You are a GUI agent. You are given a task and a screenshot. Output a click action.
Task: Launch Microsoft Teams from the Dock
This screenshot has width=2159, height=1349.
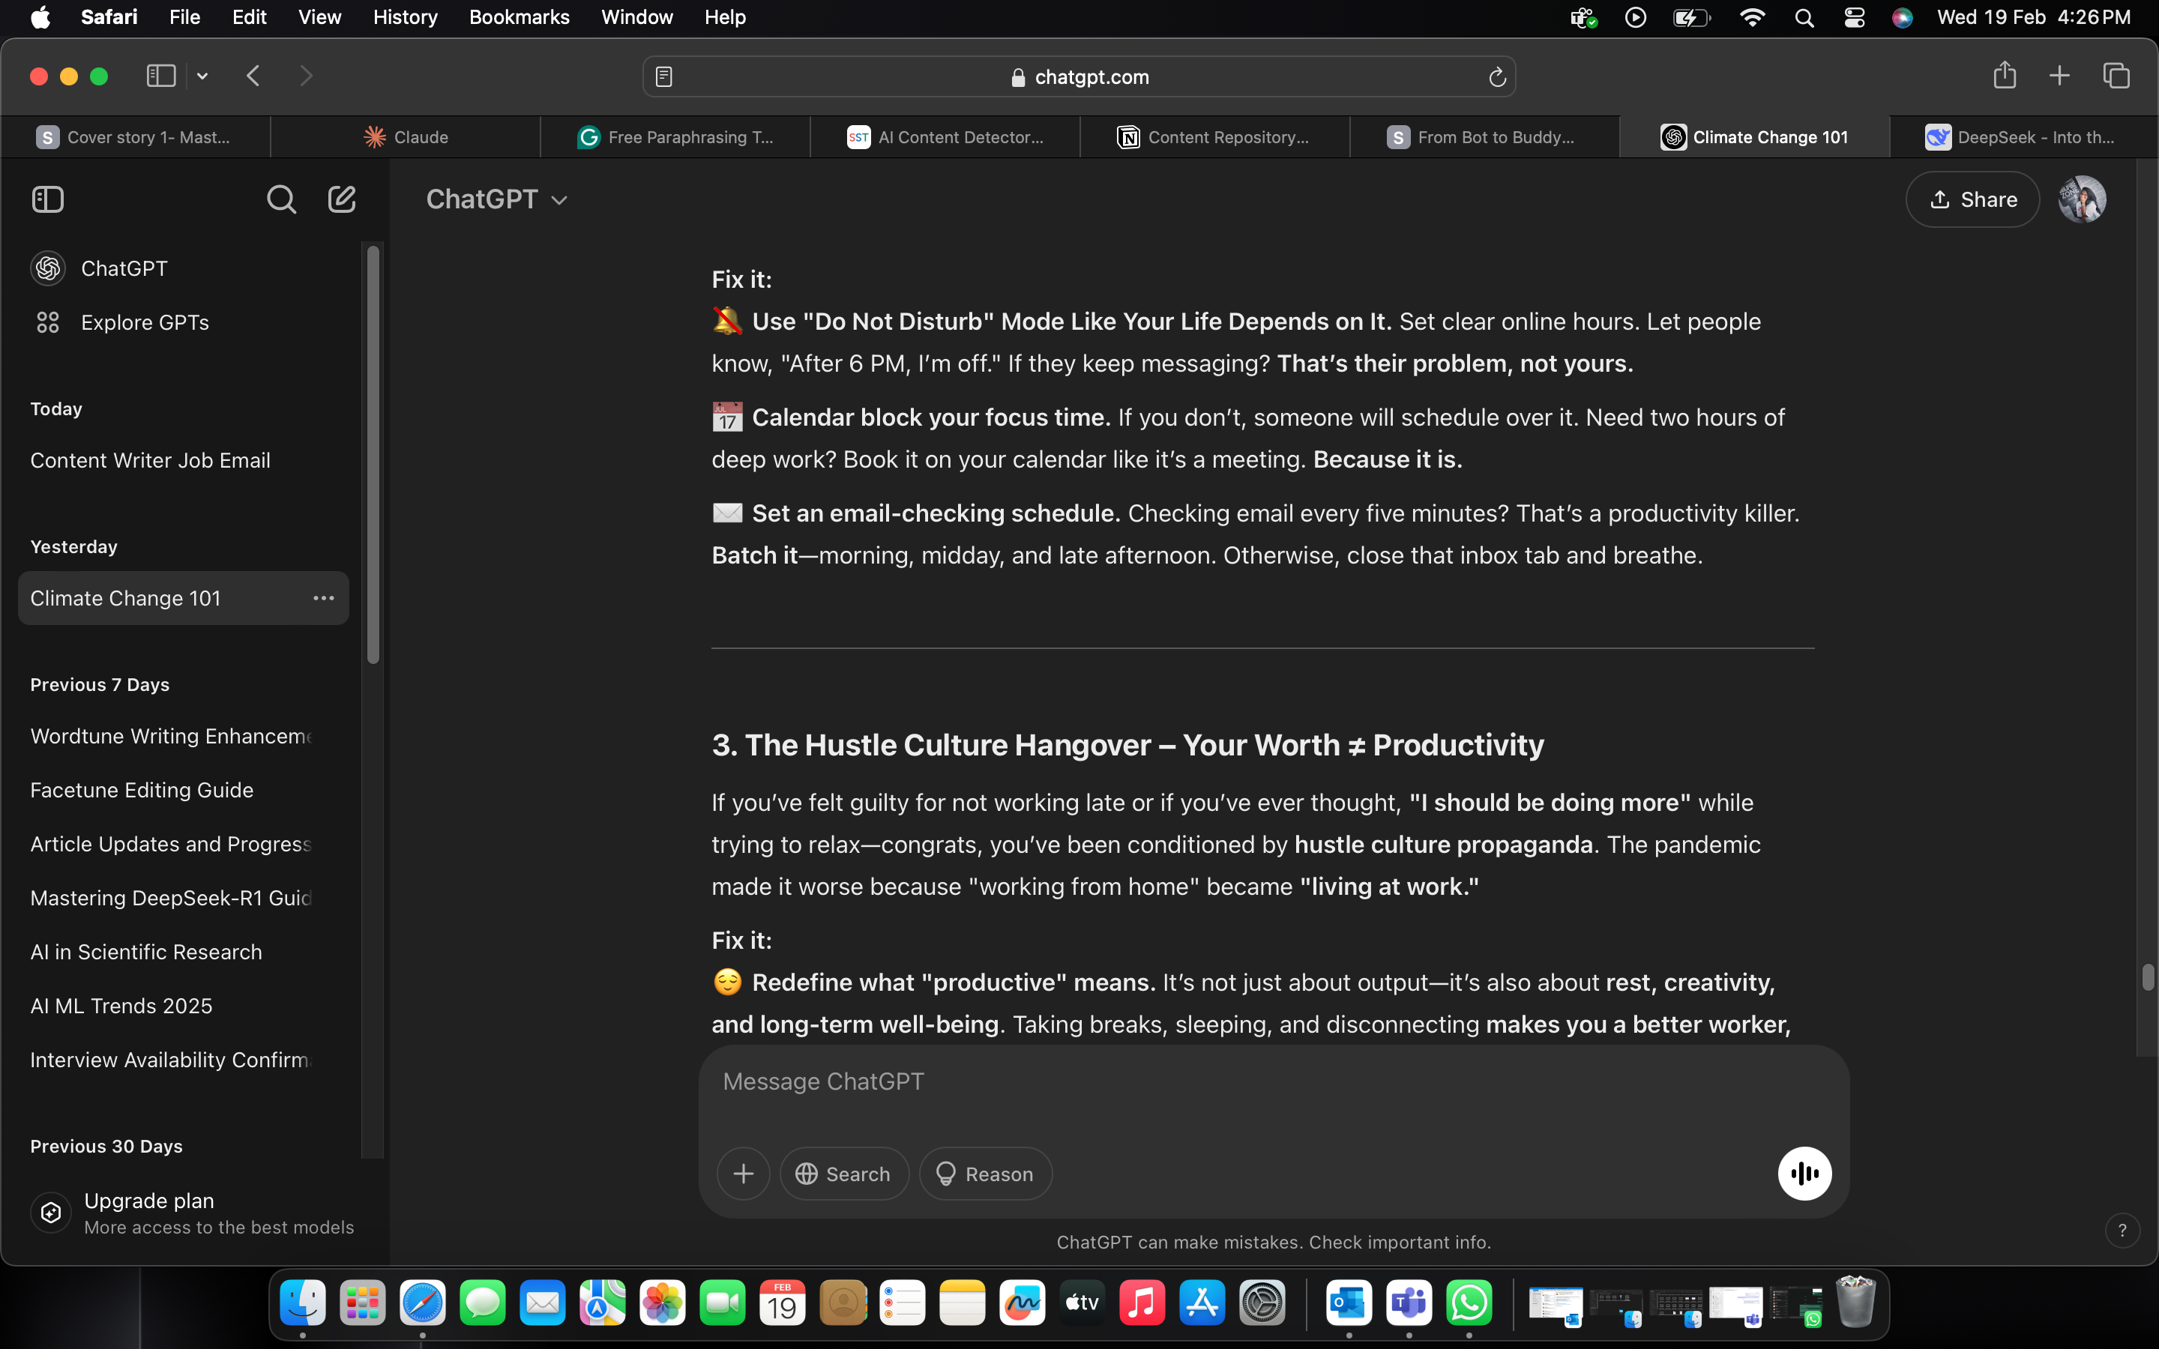[1409, 1303]
